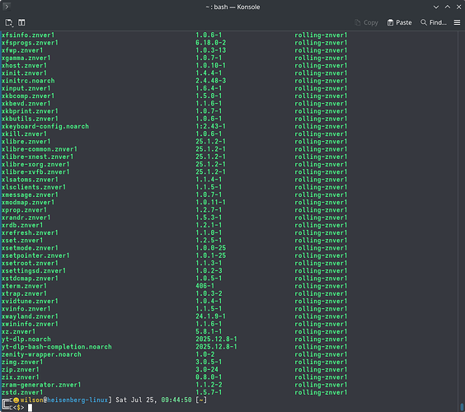
Task: Click version 3.0-24 of zip
Action: [x=207, y=370]
